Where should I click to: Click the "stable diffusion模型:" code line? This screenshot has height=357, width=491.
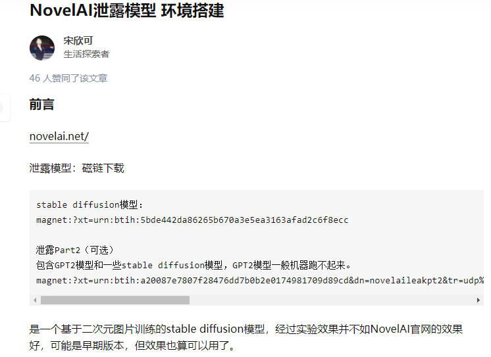(x=90, y=205)
